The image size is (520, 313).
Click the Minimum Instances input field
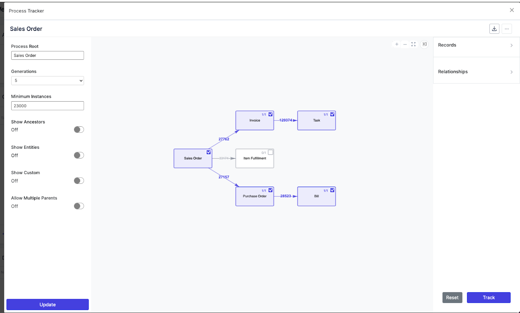[x=47, y=106]
